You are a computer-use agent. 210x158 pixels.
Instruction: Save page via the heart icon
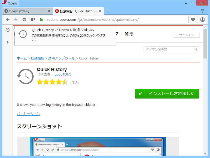[193, 19]
